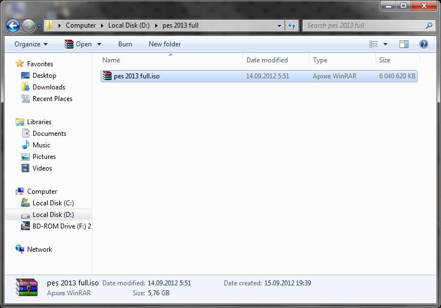
Task: Select pes 2013 full.iso file
Action: click(x=259, y=76)
